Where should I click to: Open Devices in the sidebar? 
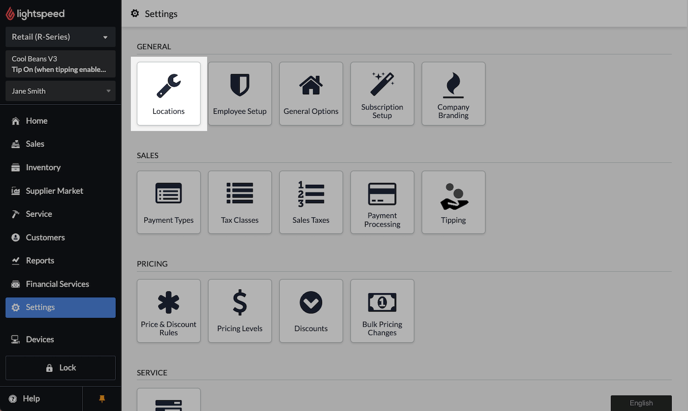tap(60, 339)
